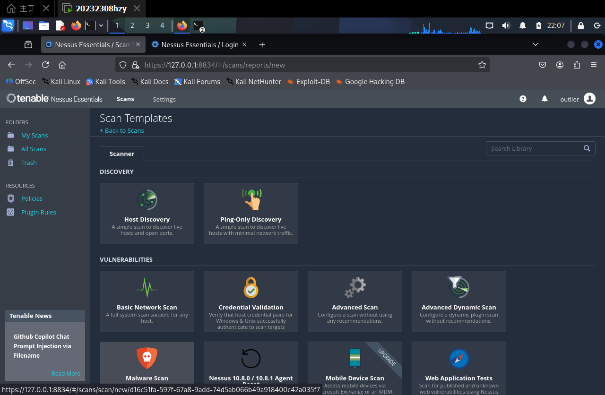Expand the Firefox list all tabs chevron
The width and height of the screenshot is (605, 395).
pyautogui.click(x=536, y=44)
